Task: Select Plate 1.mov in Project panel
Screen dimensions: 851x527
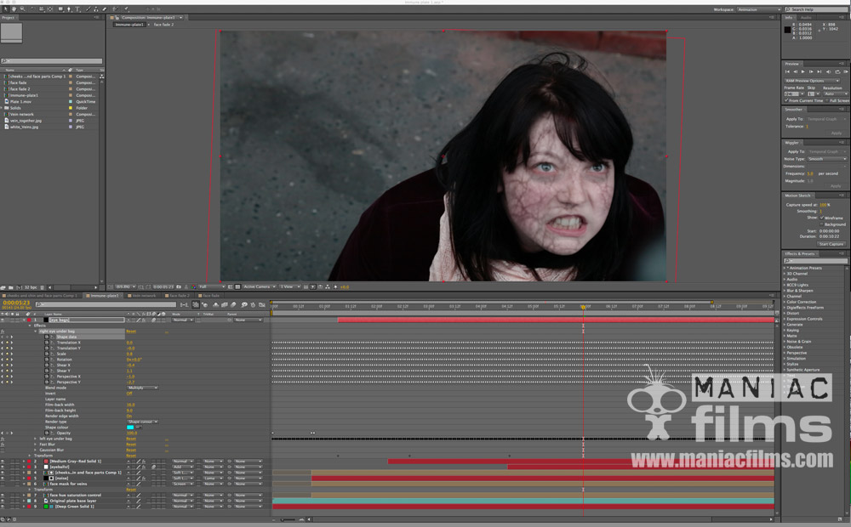Action: pyautogui.click(x=20, y=101)
